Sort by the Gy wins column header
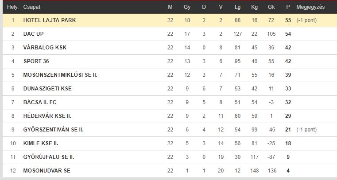The image size is (337, 180). tap(187, 7)
